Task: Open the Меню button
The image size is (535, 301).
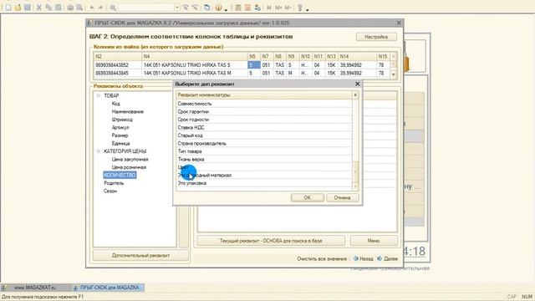Action: tap(374, 241)
